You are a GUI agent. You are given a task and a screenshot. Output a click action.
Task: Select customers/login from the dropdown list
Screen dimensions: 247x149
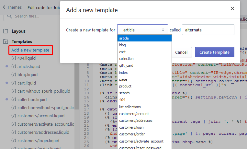[x=144, y=127]
